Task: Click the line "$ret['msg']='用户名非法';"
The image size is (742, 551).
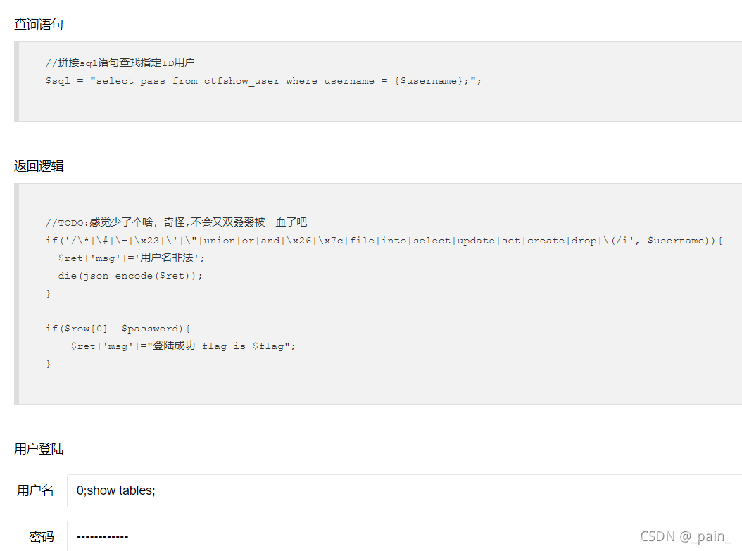Action: coord(132,258)
